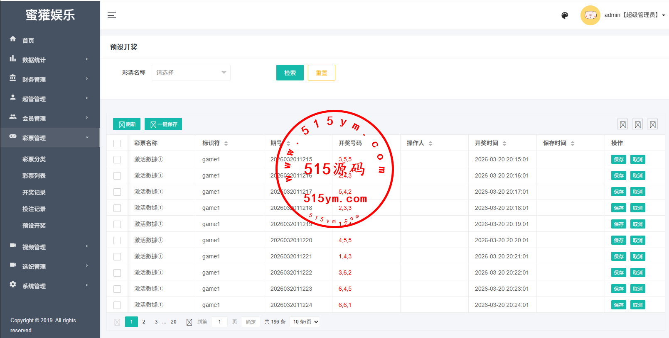Click the page number jump input field
The image size is (669, 338).
point(219,322)
